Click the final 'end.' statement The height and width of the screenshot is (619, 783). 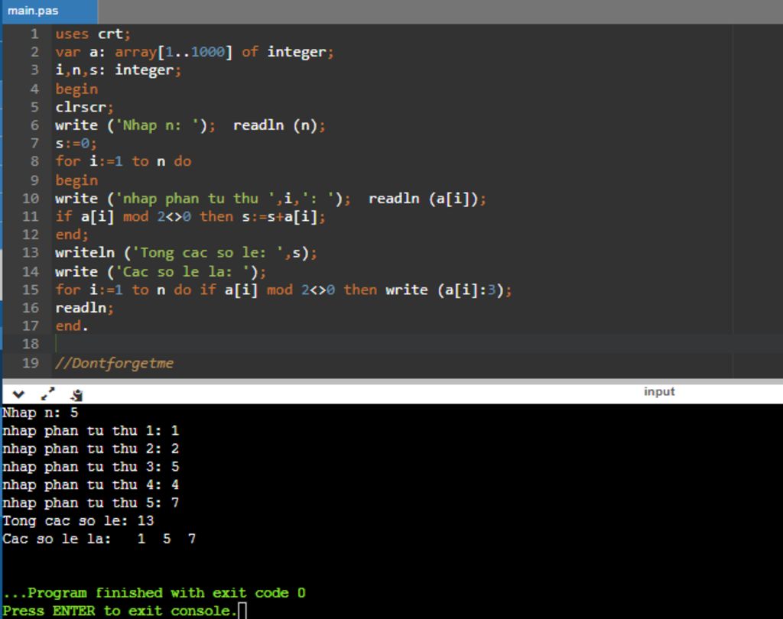point(71,326)
